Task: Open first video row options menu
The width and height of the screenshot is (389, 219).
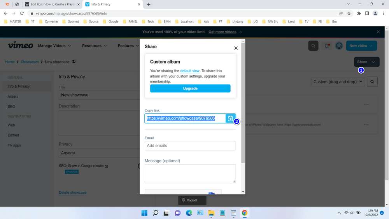Action: [x=366, y=104]
